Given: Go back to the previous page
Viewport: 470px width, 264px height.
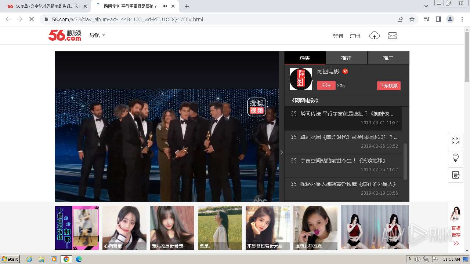Looking at the screenshot, I should 8,19.
